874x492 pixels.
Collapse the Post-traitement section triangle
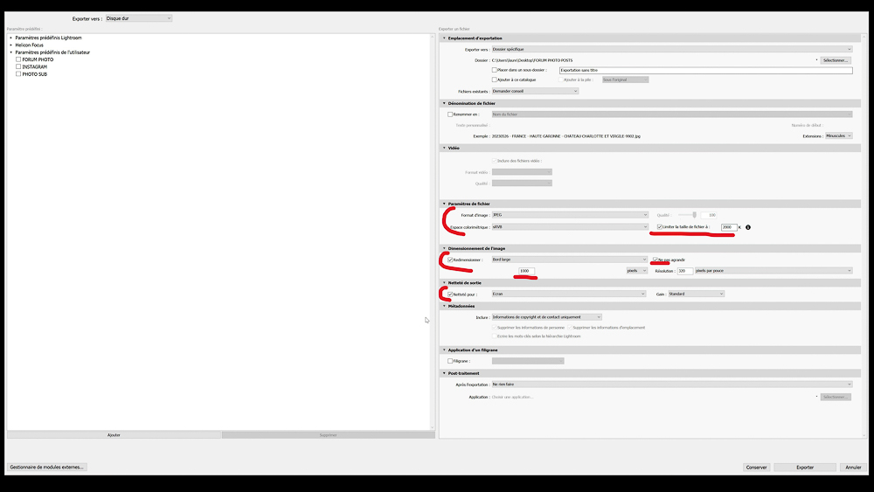coord(444,373)
